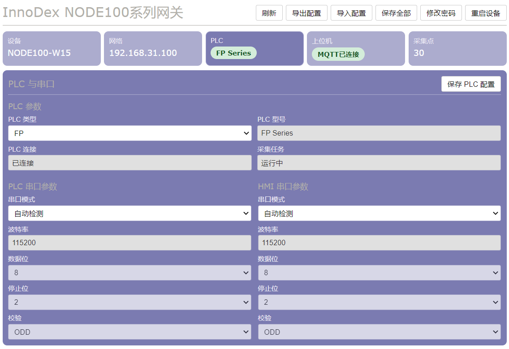Open PLC 数据位 dropdown showing 8
Viewport: 509px width, 349px height.
click(x=129, y=272)
